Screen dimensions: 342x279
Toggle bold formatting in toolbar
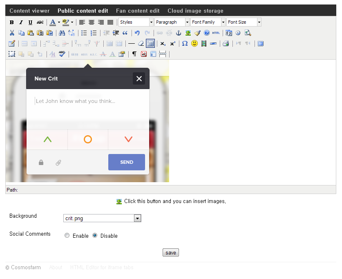pyautogui.click(x=12, y=22)
